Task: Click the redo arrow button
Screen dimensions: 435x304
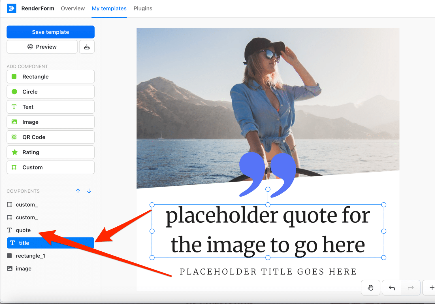Action: pos(411,288)
